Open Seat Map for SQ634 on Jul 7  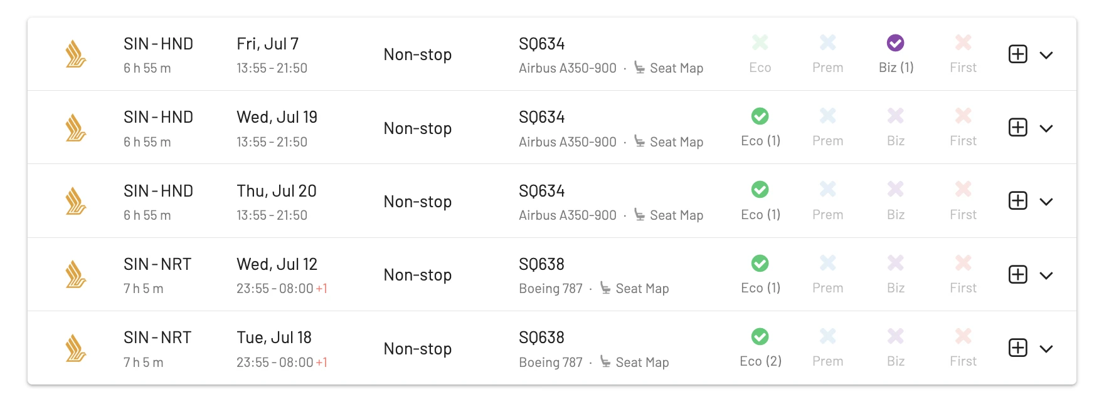point(669,68)
